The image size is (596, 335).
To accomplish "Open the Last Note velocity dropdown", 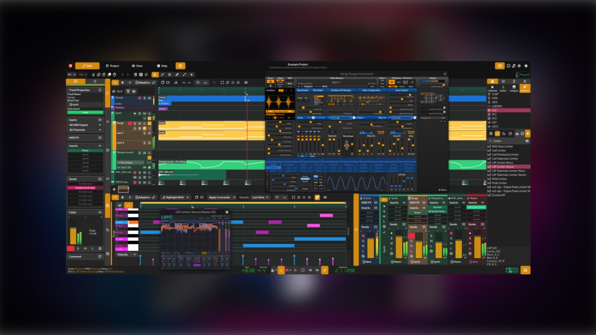I will coord(260,197).
